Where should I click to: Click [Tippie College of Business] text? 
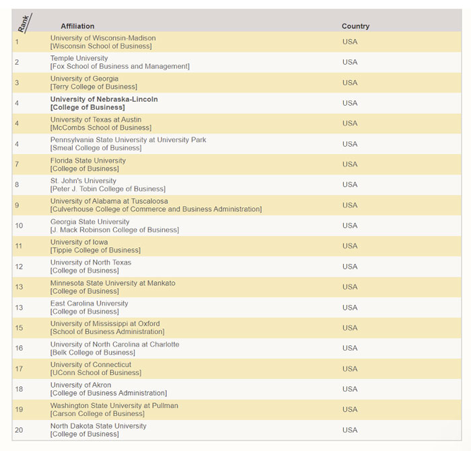(96, 250)
